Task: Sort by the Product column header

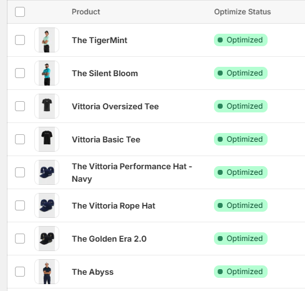Action: [86, 12]
